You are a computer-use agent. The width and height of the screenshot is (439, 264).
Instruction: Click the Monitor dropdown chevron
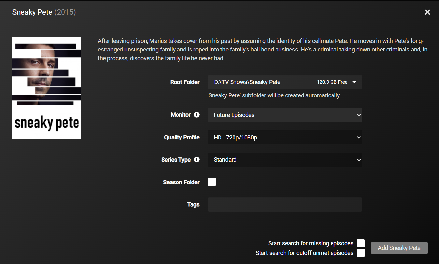[359, 115]
